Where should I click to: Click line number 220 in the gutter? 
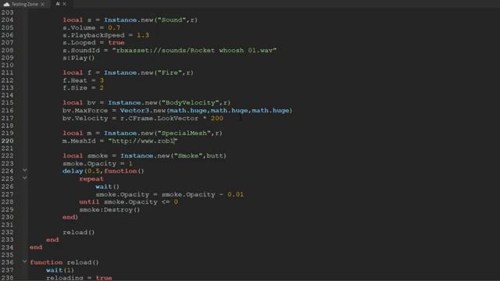(x=7, y=140)
